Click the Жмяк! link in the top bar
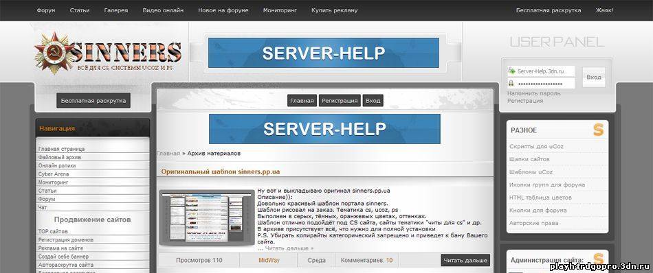Image resolution: width=653 pixels, height=273 pixels. 604,10
